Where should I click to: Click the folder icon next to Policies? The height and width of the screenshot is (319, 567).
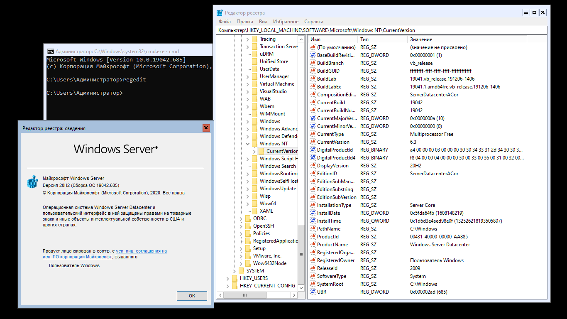tap(248, 233)
